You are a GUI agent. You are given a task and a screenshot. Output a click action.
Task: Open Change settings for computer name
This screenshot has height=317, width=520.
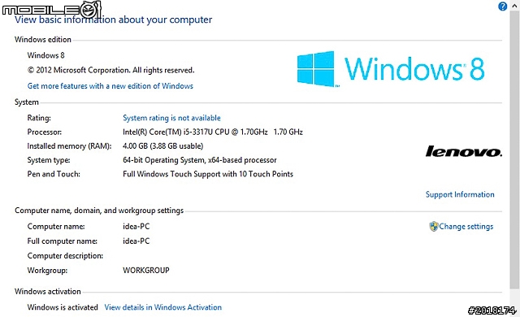466,227
